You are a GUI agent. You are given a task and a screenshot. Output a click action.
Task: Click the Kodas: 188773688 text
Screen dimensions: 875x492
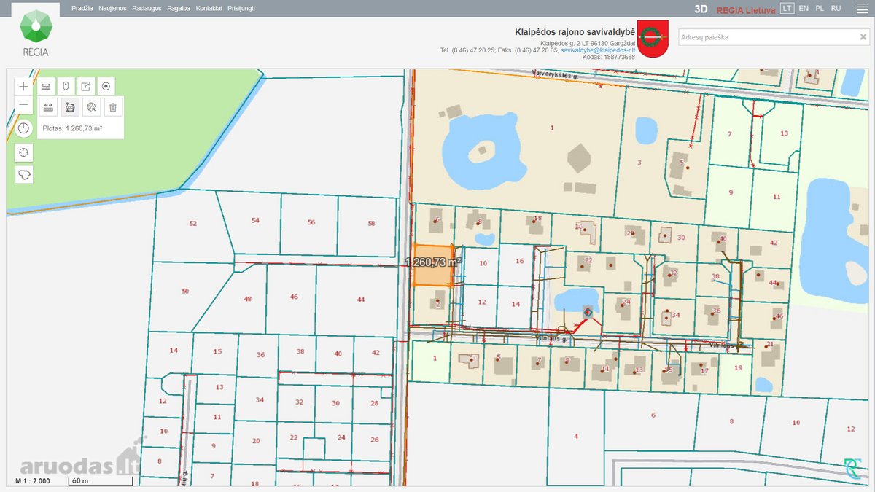(609, 57)
